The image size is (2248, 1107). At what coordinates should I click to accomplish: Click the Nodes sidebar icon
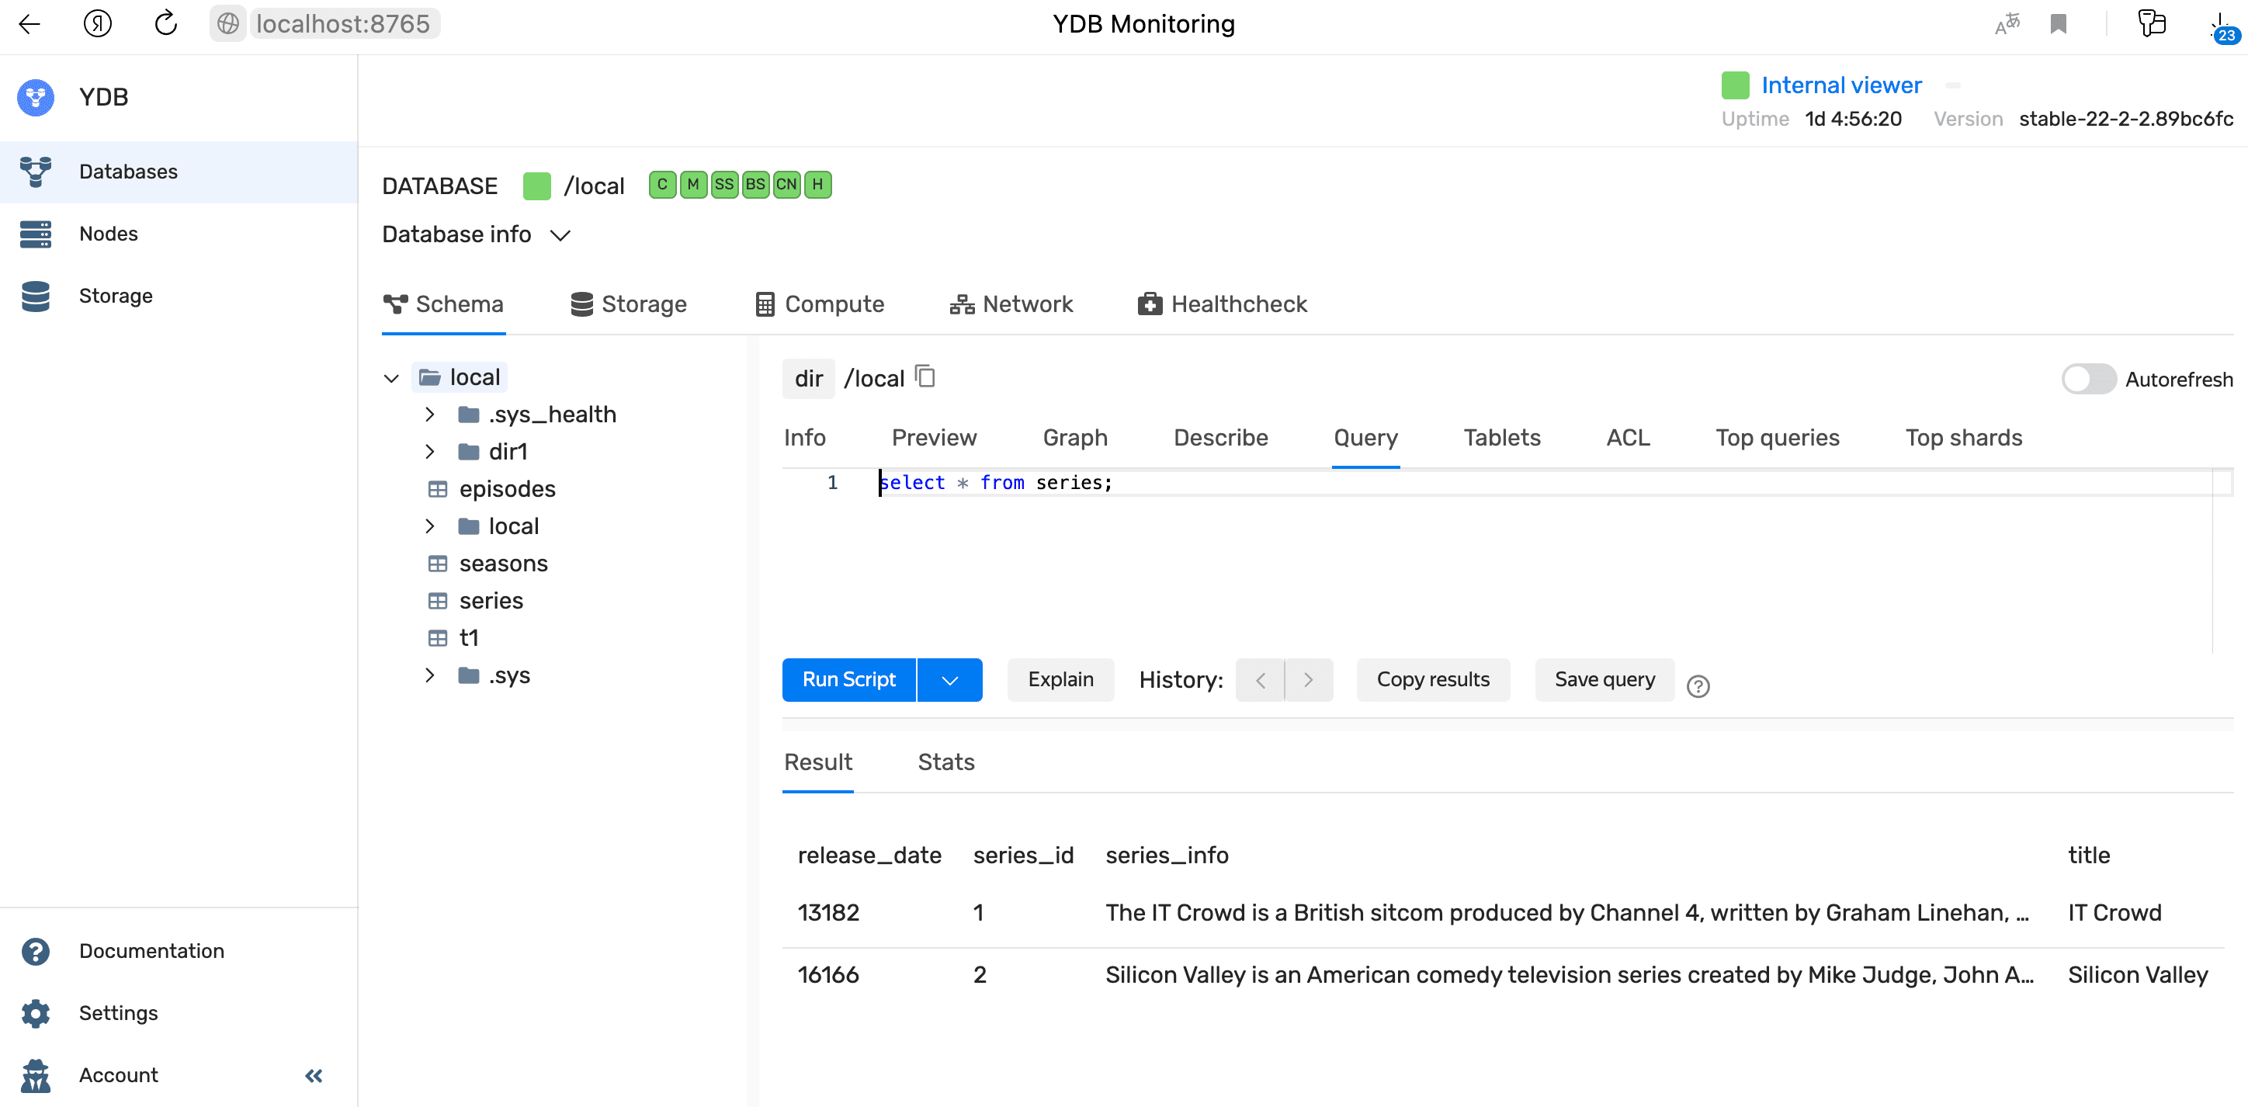(36, 232)
